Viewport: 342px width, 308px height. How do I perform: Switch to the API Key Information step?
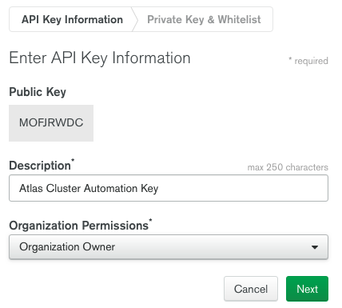pos(72,19)
